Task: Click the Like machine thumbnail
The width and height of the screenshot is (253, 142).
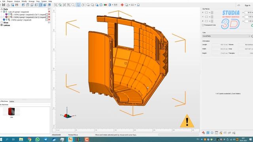Action: [x=11, y=111]
